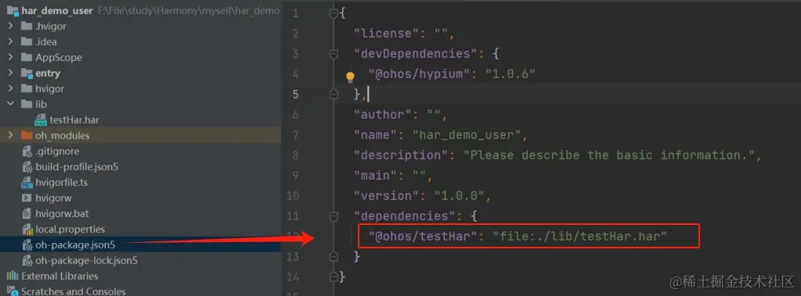The width and height of the screenshot is (801, 296).
Task: Select the hvigorfile.ts TypeScript file icon
Action: pos(27,183)
